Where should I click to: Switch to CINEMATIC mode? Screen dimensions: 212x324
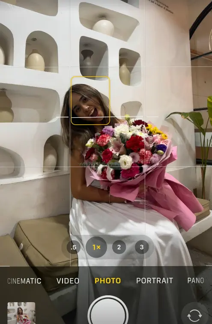tap(24, 281)
